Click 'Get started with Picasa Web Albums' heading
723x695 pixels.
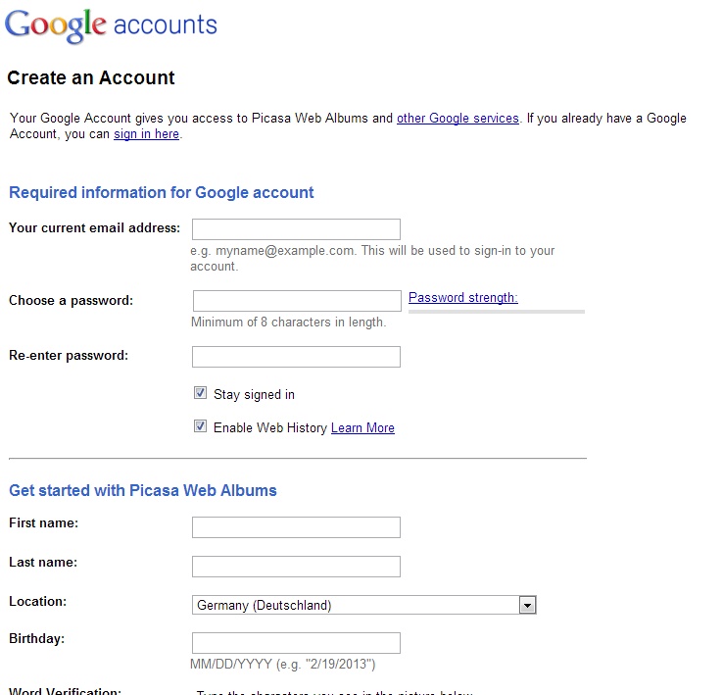143,490
